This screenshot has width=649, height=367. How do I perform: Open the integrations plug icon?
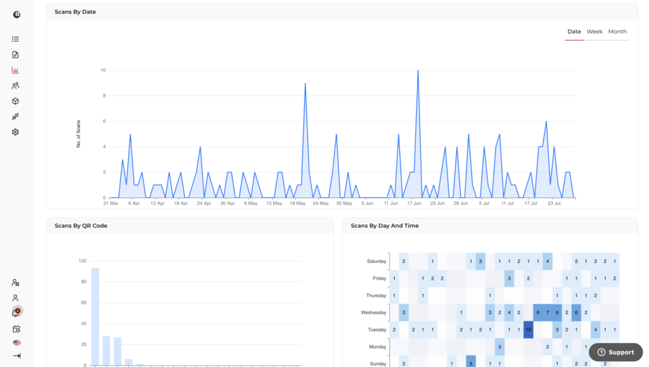coord(15,116)
